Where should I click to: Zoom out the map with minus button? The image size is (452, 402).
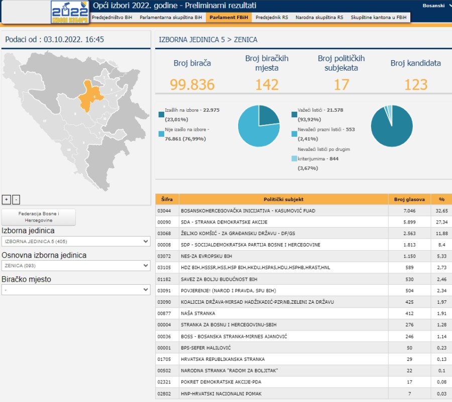coord(16,199)
